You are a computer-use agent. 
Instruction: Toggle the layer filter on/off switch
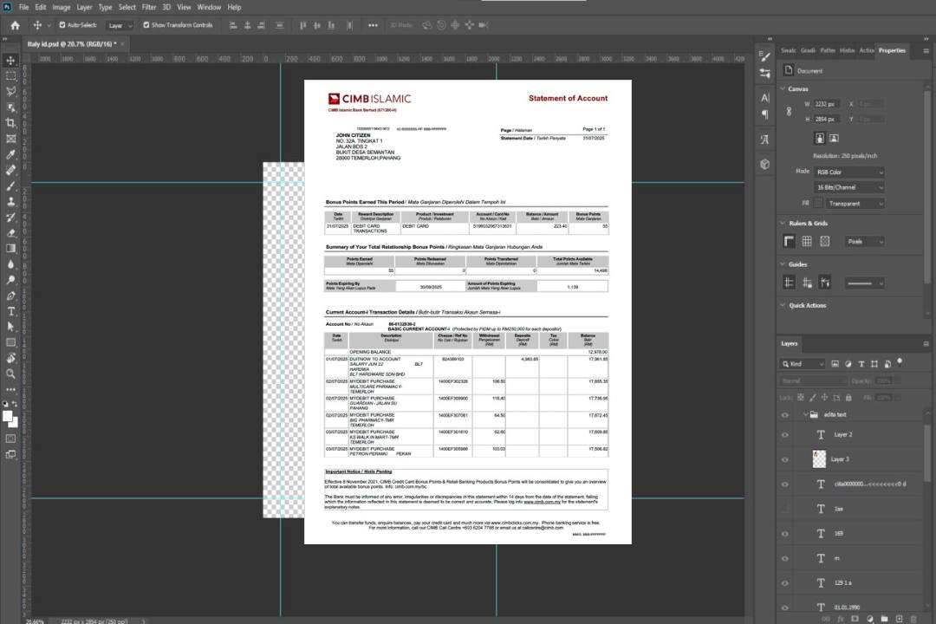(x=900, y=362)
